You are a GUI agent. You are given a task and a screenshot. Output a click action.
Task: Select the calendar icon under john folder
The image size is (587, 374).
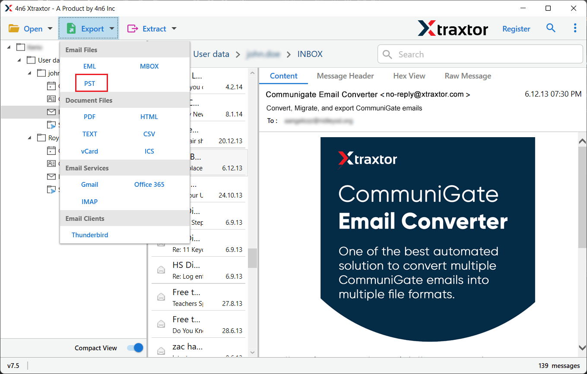pyautogui.click(x=51, y=86)
